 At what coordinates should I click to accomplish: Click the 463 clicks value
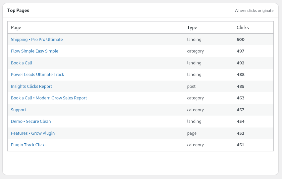[x=241, y=98]
